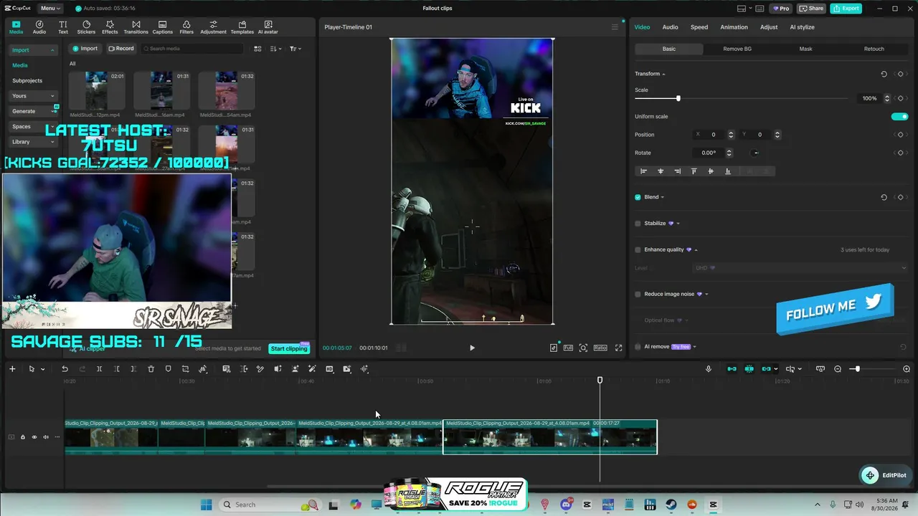Open the Transitions panel
Image resolution: width=918 pixels, height=516 pixels.
point(136,27)
